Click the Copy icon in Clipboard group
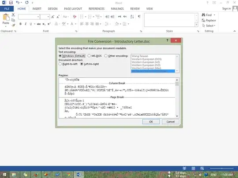Screen dimensions: 238x178 13,20
